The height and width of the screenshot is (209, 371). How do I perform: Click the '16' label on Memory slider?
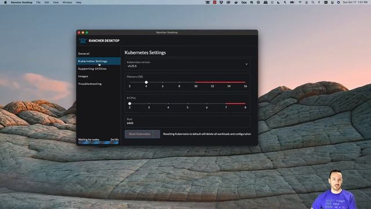click(x=245, y=87)
